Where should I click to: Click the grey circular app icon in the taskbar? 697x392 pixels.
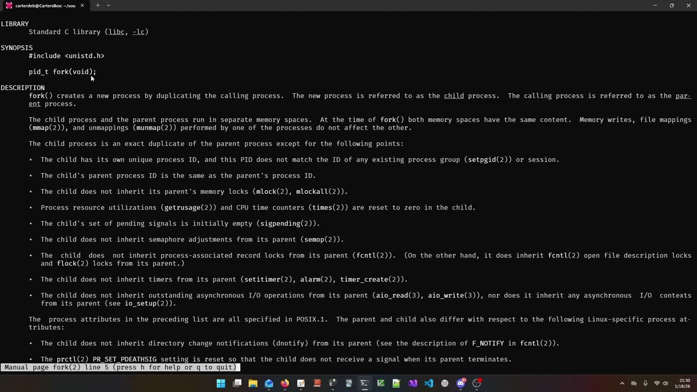(445, 383)
